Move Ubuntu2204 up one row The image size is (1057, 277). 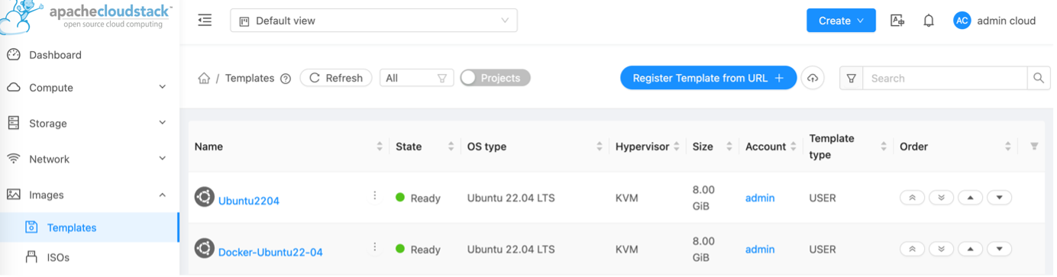point(970,198)
